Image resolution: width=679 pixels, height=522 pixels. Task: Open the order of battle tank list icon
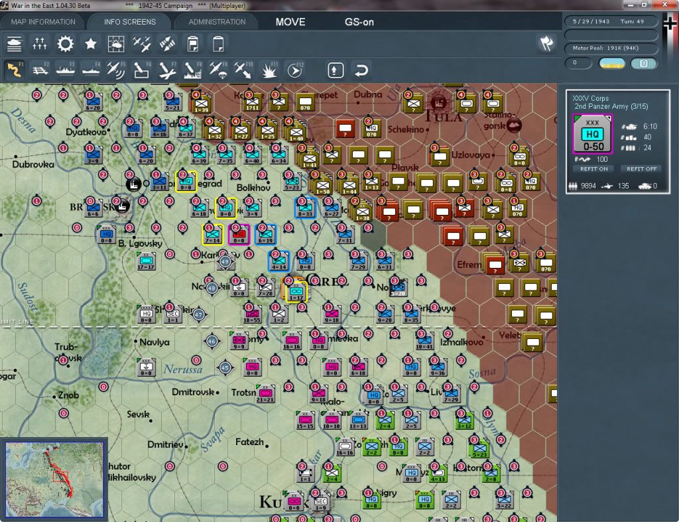click(15, 44)
